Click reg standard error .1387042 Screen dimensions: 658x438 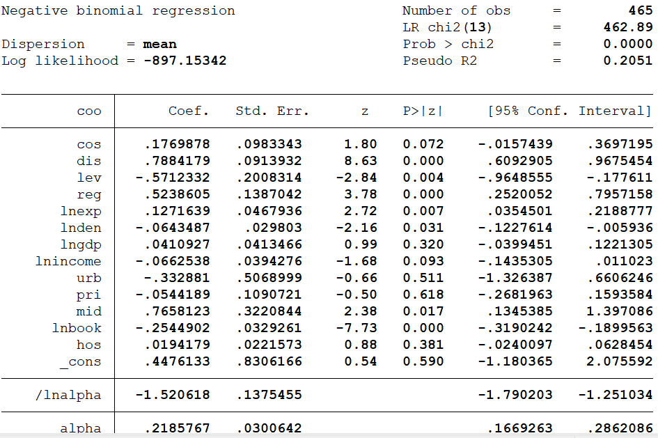269,195
